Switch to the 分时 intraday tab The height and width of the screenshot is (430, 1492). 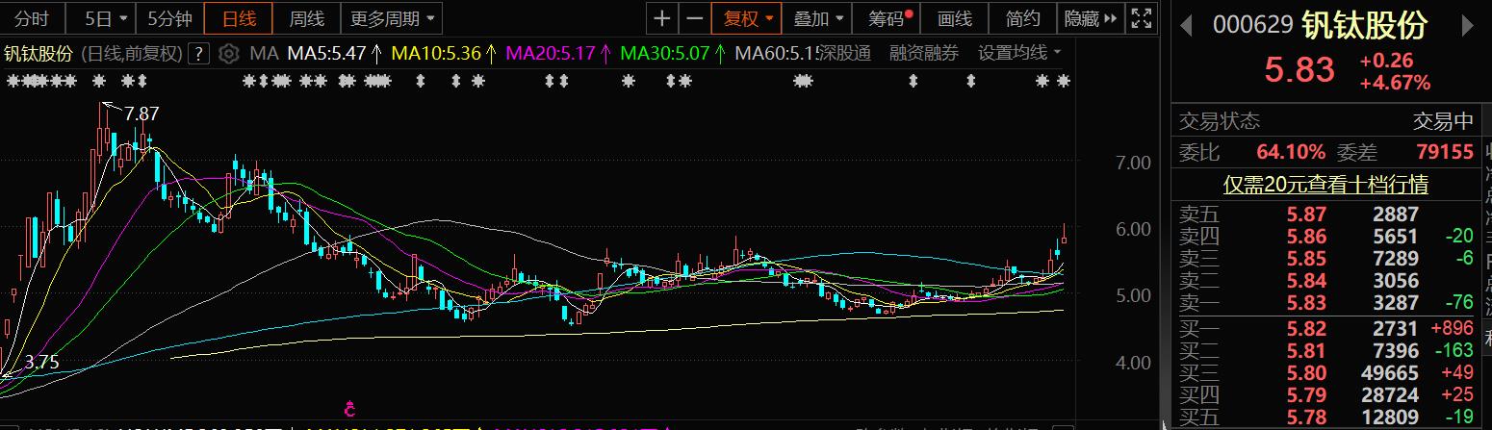click(32, 18)
